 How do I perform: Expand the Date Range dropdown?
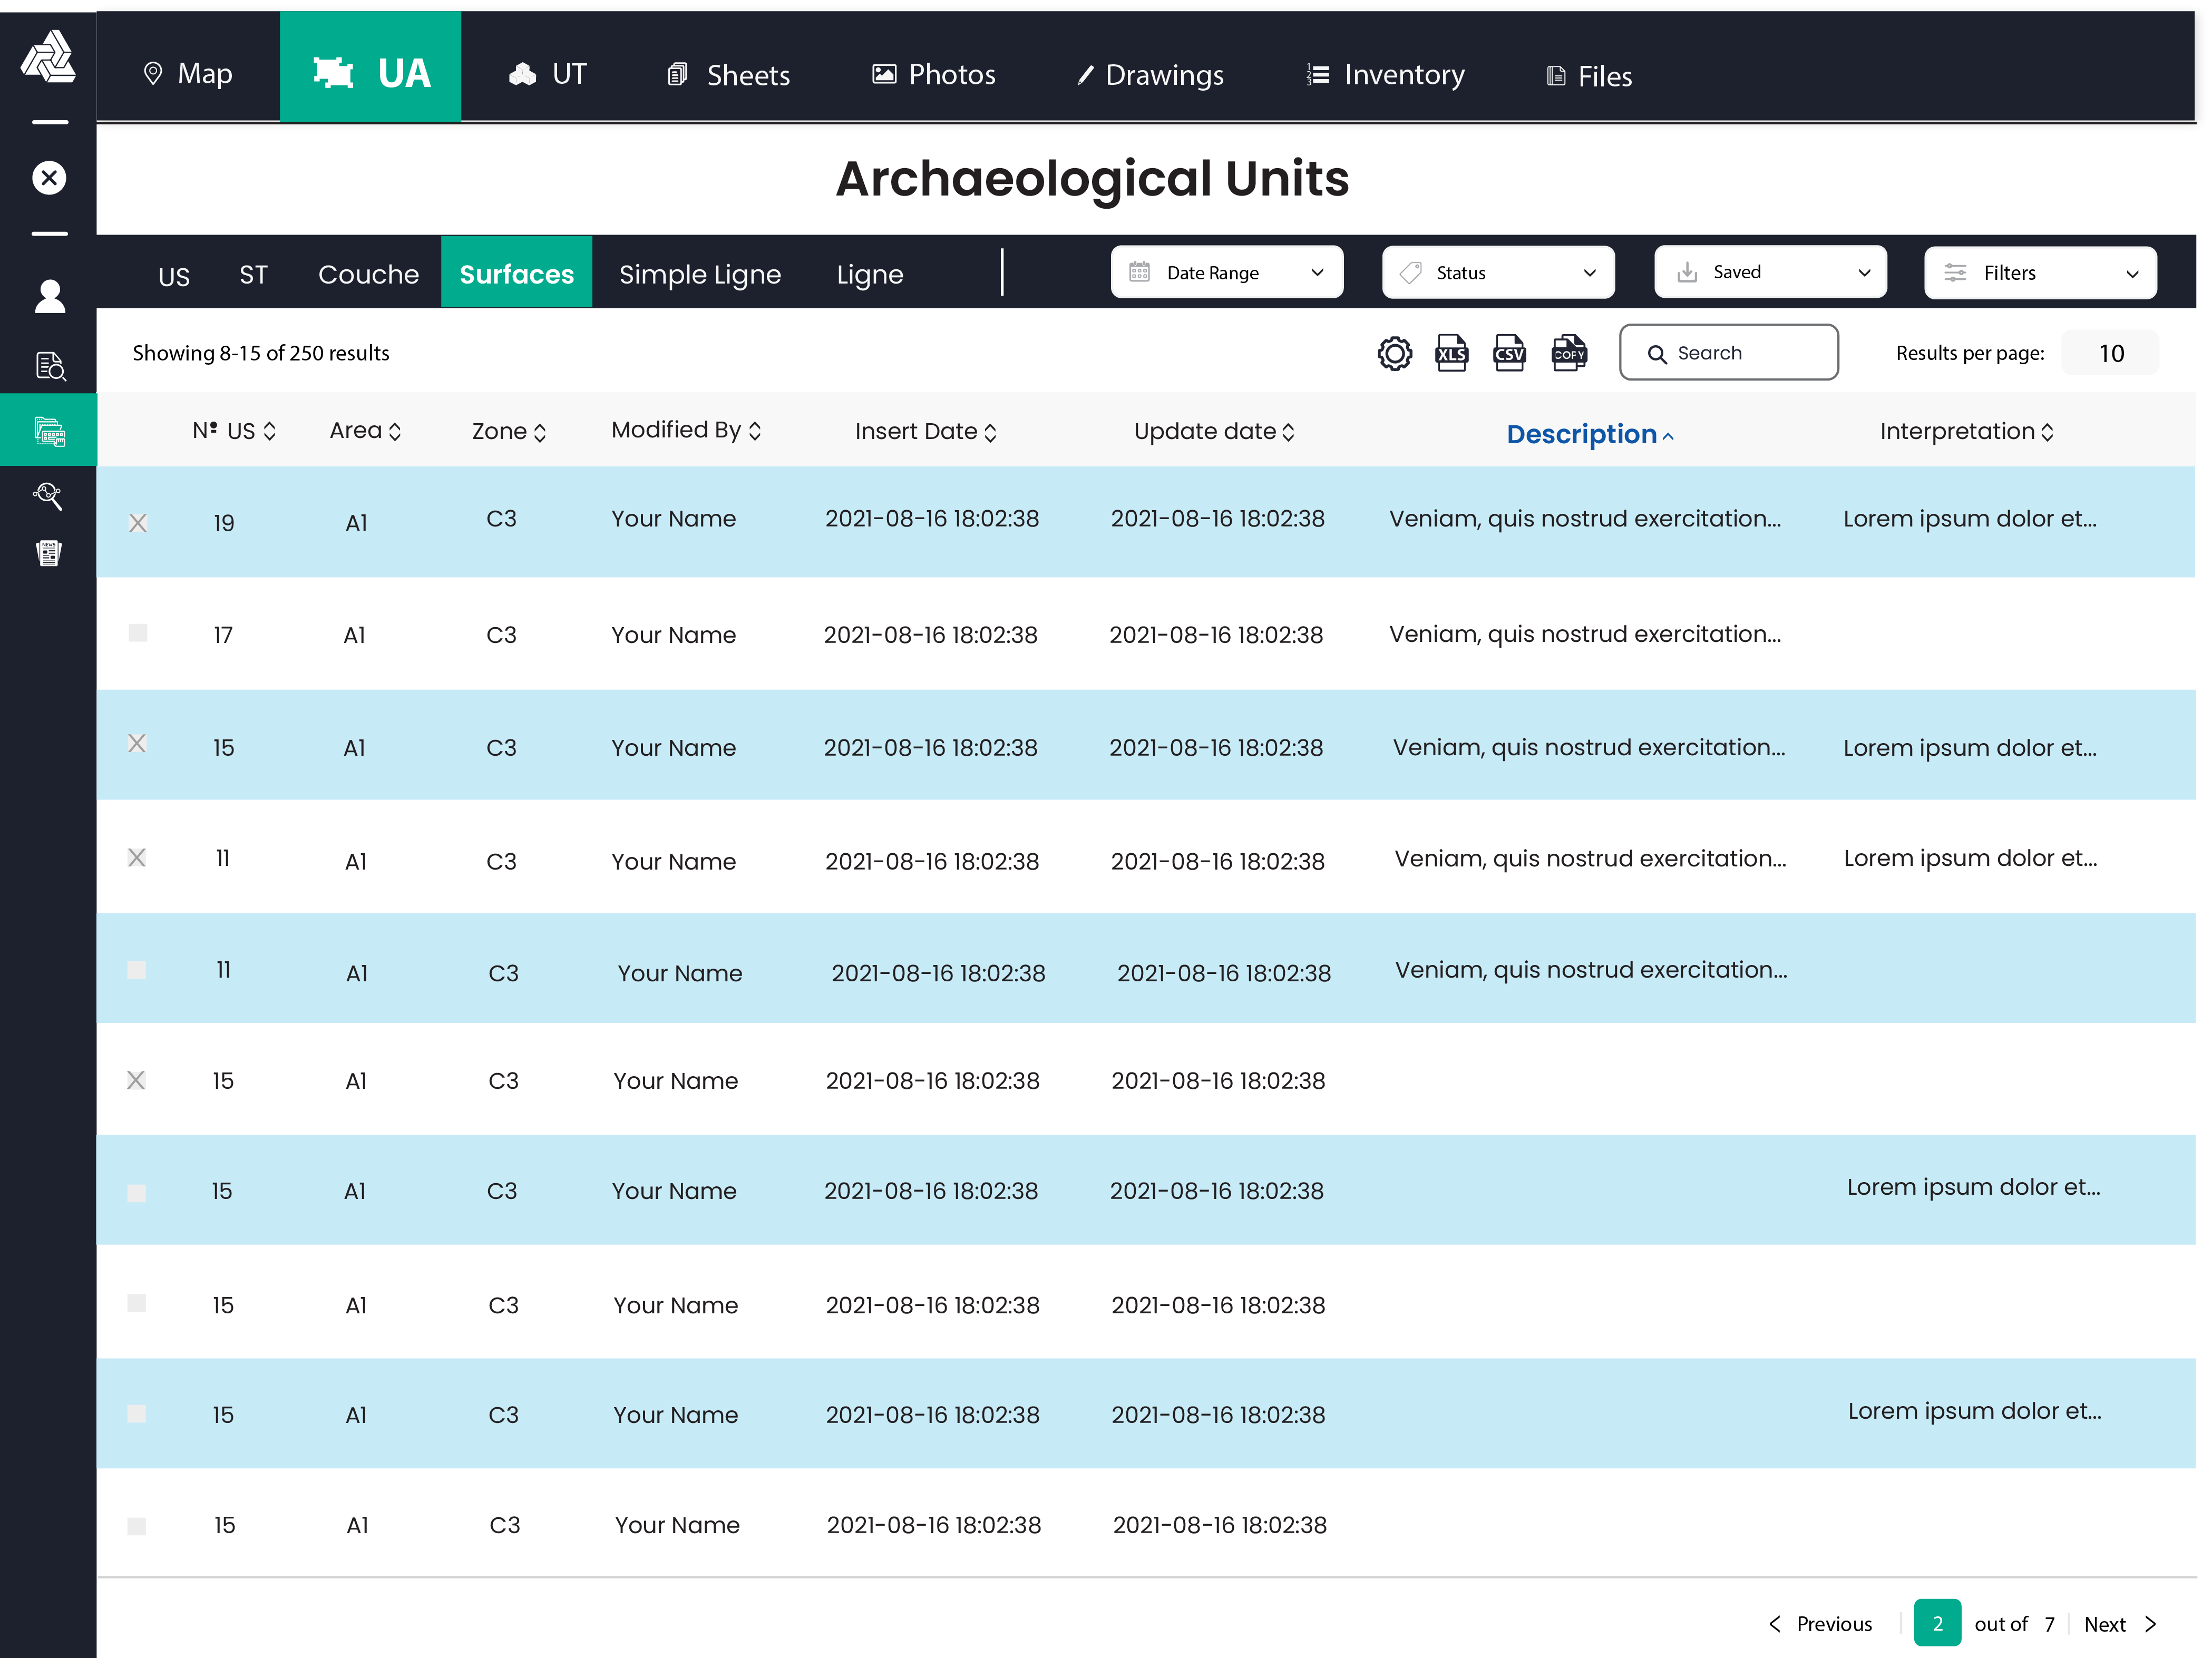tap(1226, 272)
